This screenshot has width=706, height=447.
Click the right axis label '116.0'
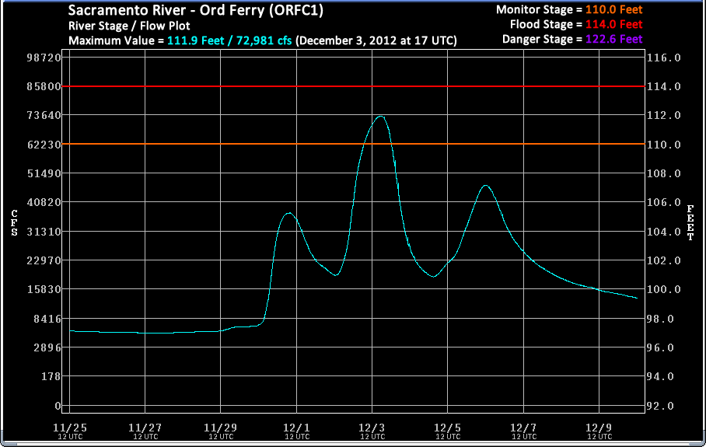(x=664, y=58)
